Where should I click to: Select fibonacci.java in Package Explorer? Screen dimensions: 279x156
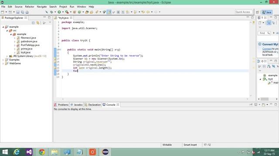click(x=28, y=38)
